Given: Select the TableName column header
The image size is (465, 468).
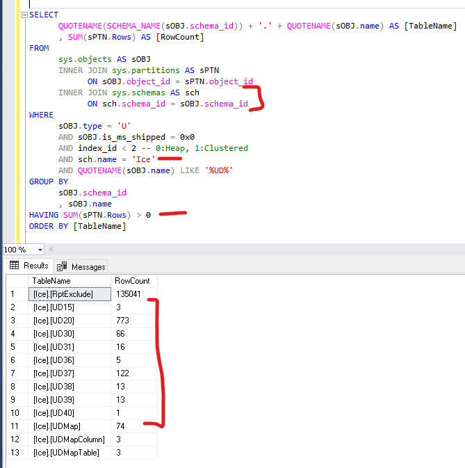Looking at the screenshot, I should [70, 281].
